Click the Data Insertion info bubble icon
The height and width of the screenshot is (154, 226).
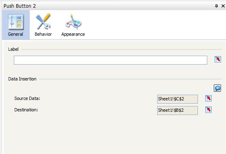(217, 88)
